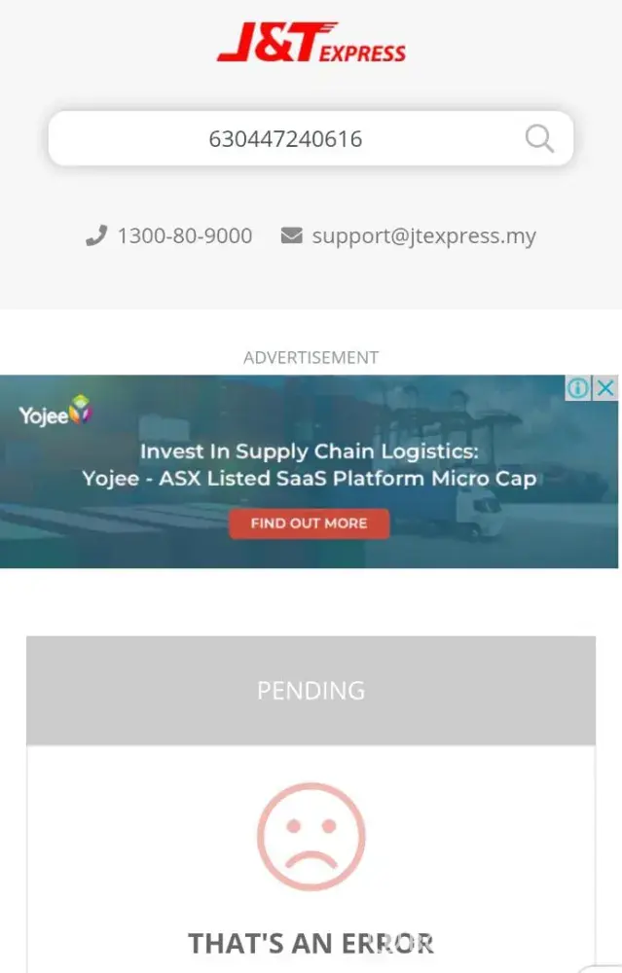The width and height of the screenshot is (622, 973).
Task: Click the magnifier search icon
Action: (539, 138)
